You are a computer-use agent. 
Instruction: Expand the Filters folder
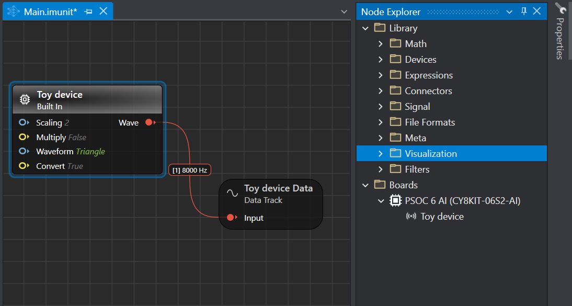click(x=381, y=169)
